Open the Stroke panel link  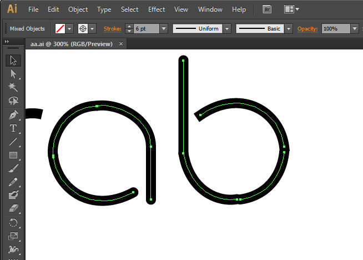[112, 29]
